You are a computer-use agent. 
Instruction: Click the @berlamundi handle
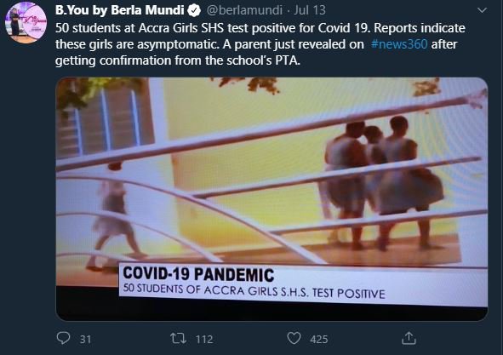244,10
